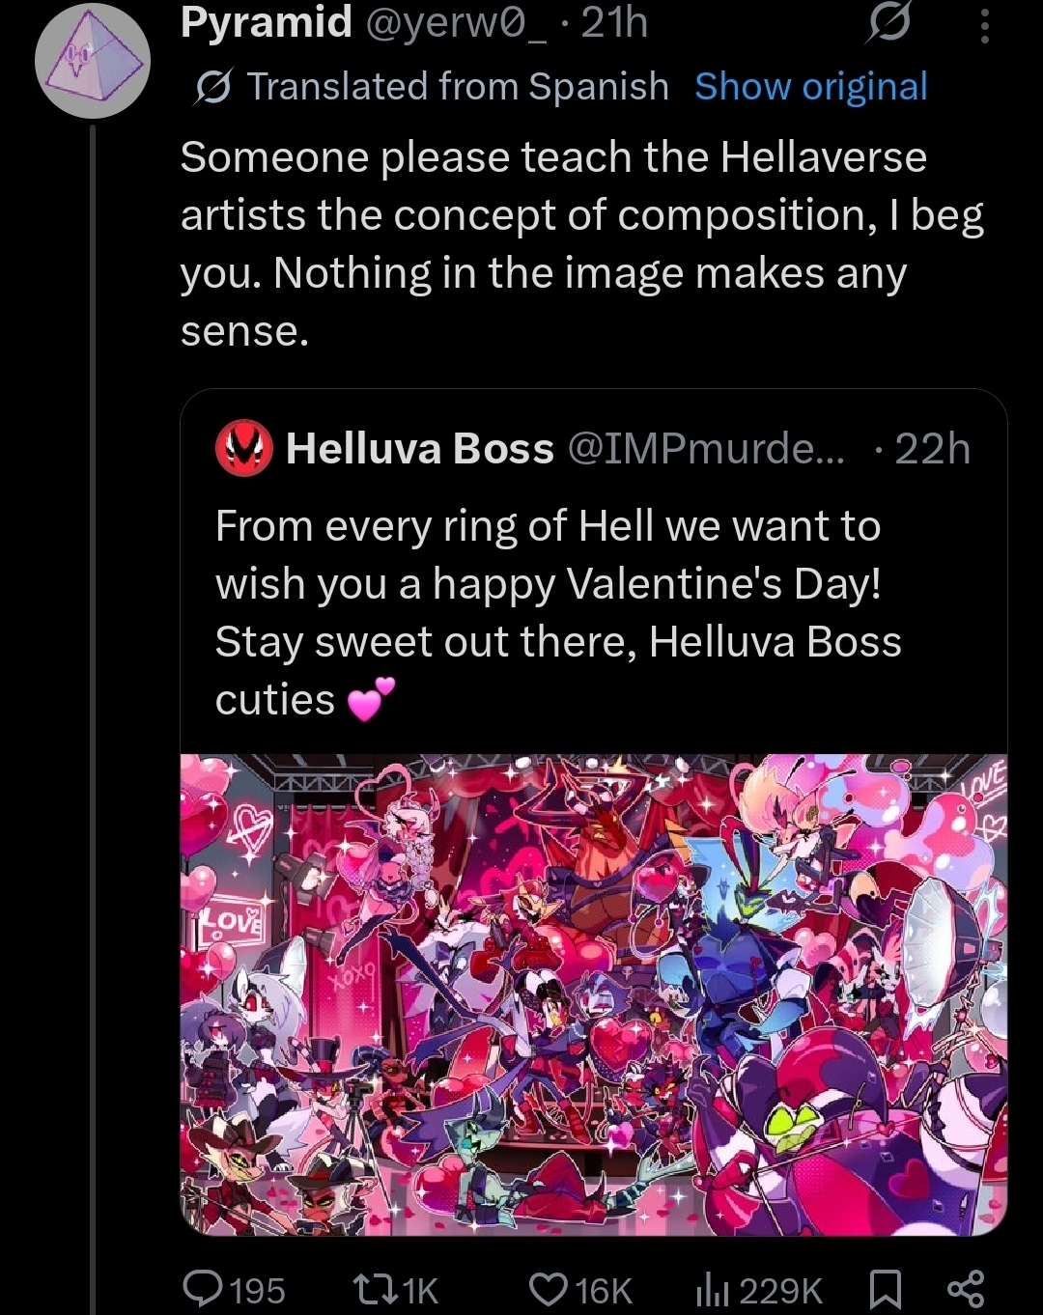Click the Show original link

coord(810,87)
